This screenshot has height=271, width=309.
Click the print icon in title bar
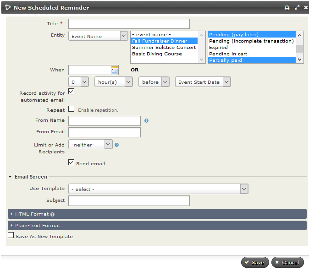point(287,8)
